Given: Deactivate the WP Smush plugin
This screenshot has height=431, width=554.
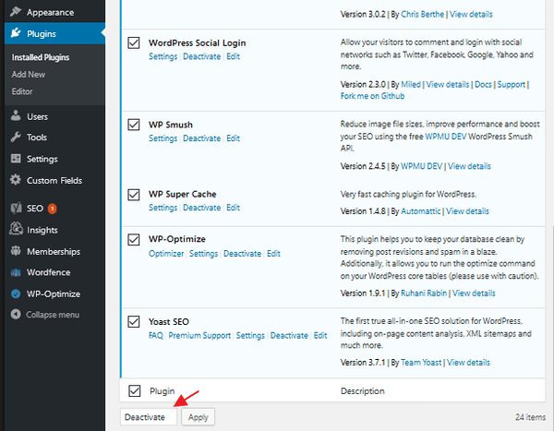Looking at the screenshot, I should click(201, 138).
